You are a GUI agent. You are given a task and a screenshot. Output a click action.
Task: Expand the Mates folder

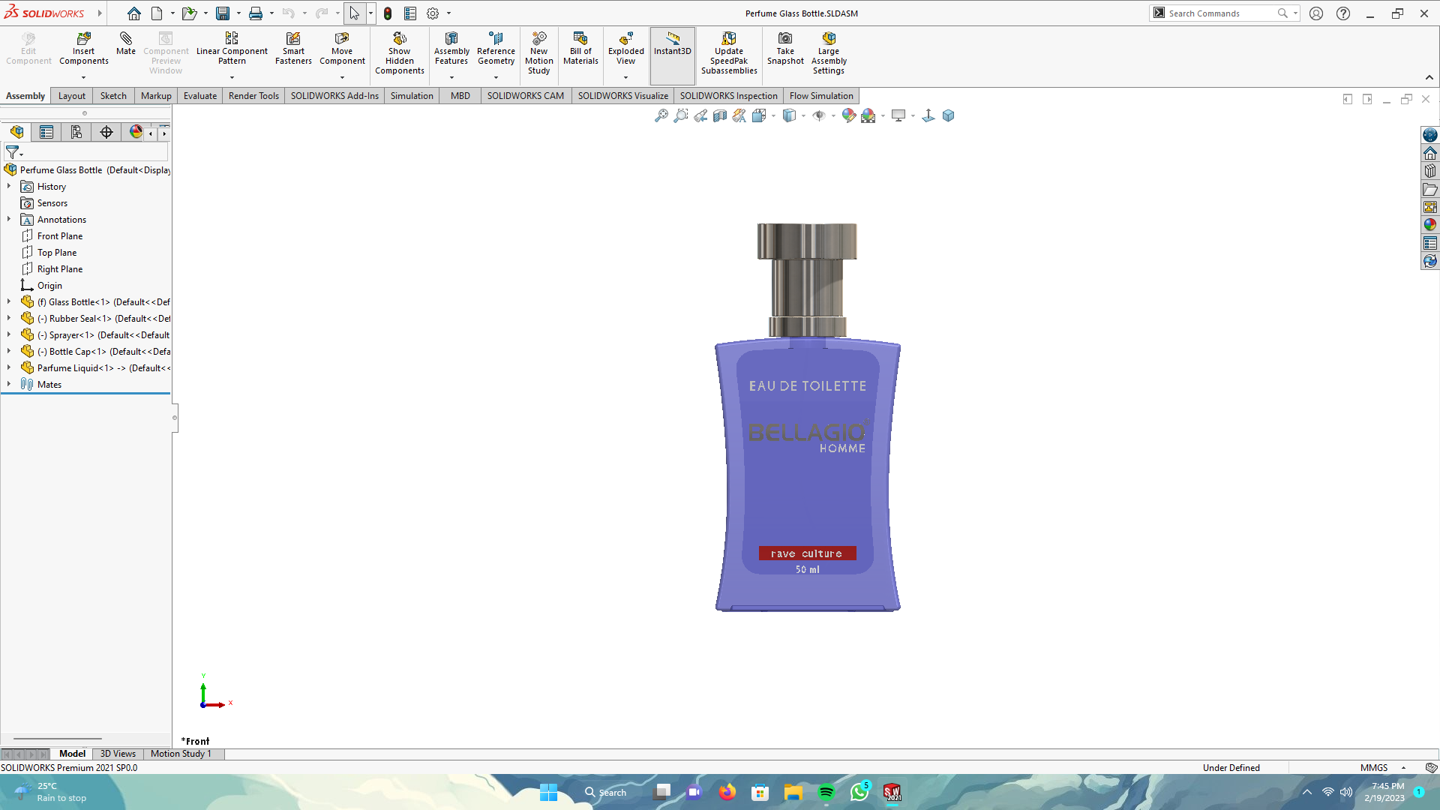9,384
